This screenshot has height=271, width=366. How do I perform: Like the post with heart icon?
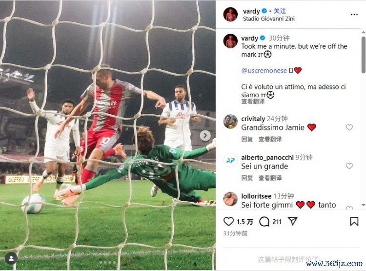point(228,222)
